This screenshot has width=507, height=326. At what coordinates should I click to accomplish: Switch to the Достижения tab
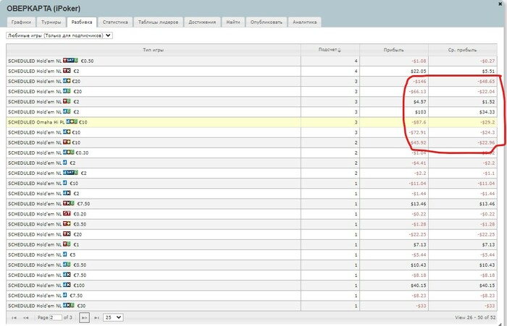(202, 22)
